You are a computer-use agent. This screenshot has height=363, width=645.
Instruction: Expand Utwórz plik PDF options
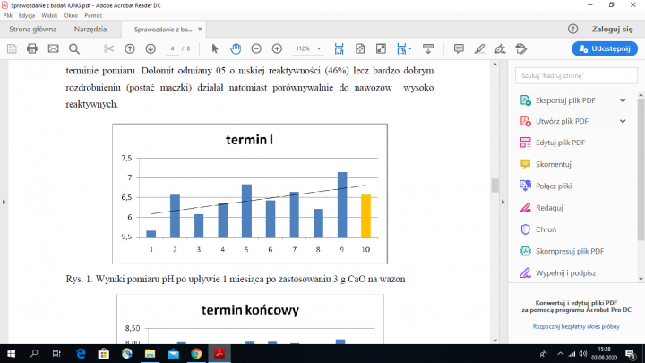pyautogui.click(x=623, y=121)
